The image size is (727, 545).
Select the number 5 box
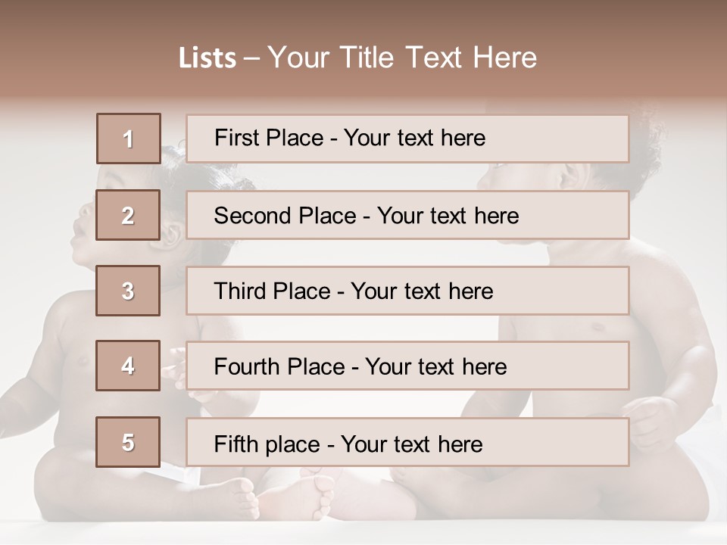click(x=128, y=441)
